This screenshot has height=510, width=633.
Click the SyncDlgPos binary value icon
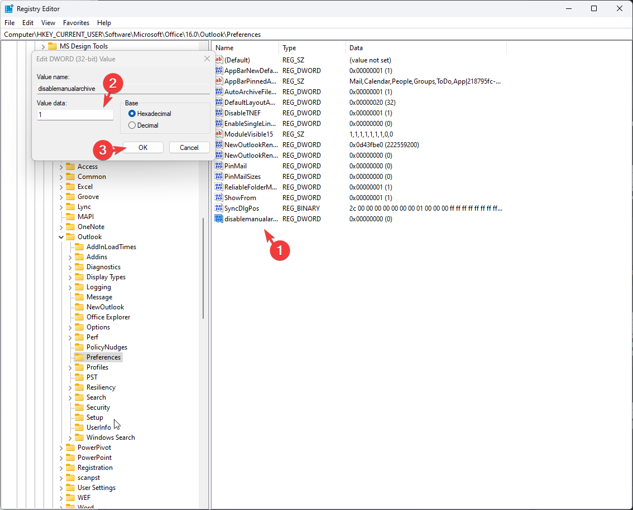coord(219,208)
